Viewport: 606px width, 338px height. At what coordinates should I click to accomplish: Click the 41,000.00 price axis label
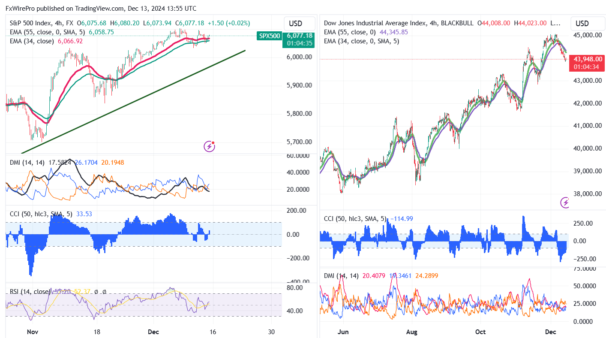[588, 126]
